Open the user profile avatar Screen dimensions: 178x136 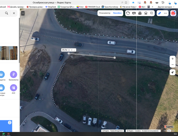(x=173, y=13)
